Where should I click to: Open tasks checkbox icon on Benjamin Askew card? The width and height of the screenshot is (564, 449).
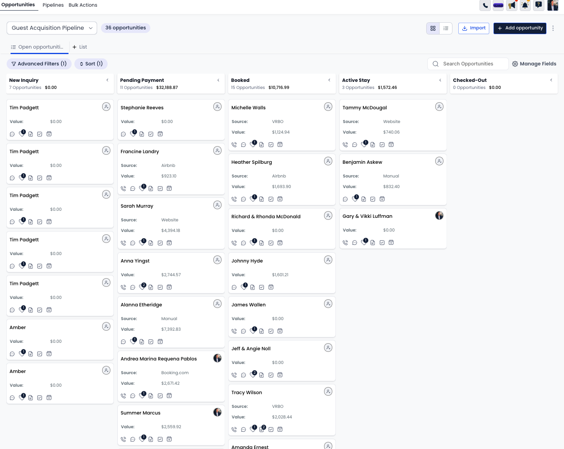[x=373, y=199]
